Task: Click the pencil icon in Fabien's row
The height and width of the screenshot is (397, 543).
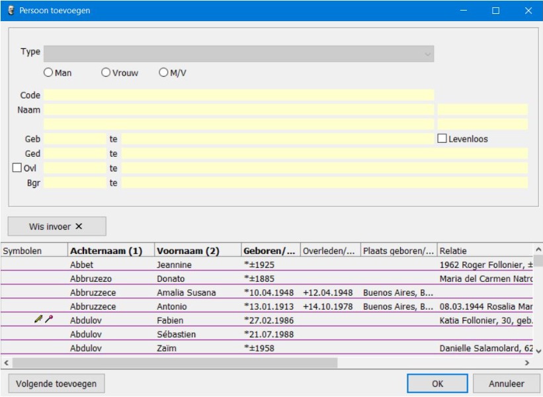Action: (x=38, y=320)
